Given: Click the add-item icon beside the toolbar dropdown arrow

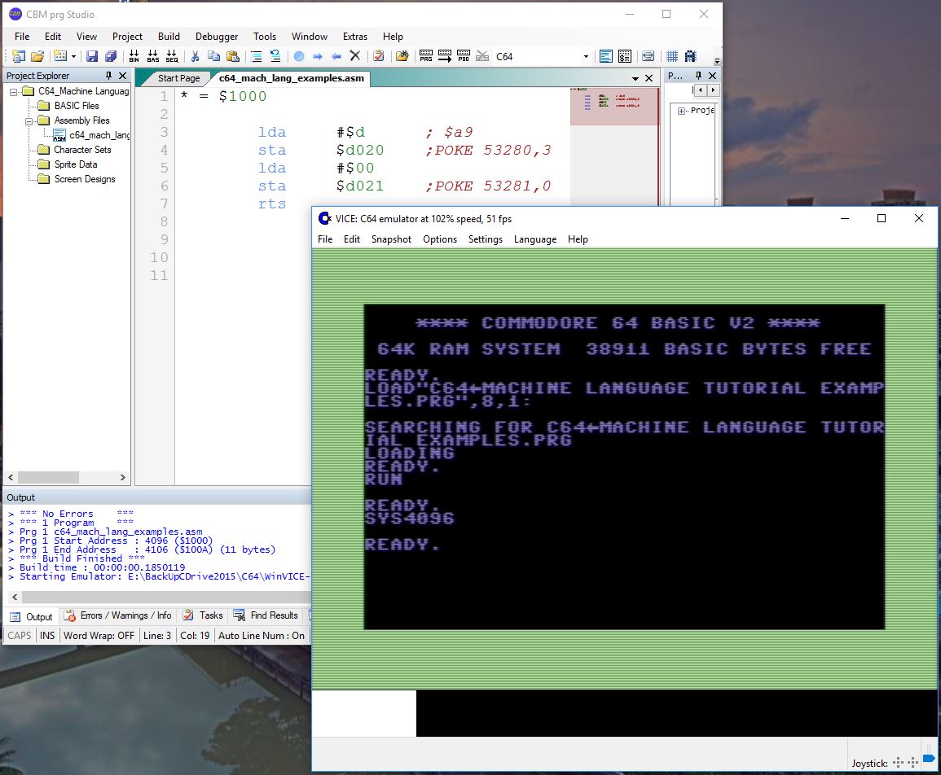Looking at the screenshot, I should point(60,56).
